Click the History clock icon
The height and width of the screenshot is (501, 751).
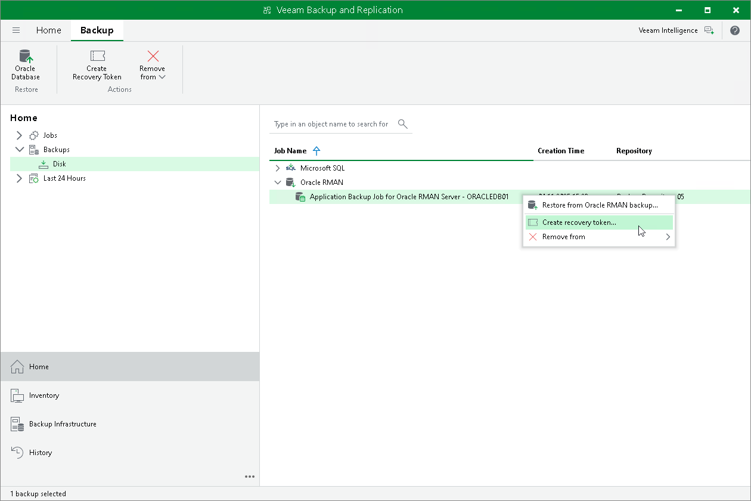coord(17,453)
